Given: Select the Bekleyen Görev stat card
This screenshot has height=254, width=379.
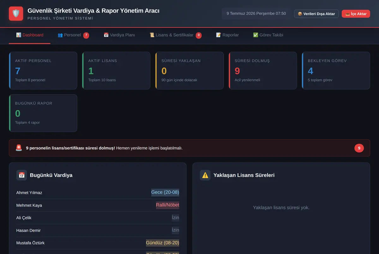Looking at the screenshot, I should [x=336, y=71].
